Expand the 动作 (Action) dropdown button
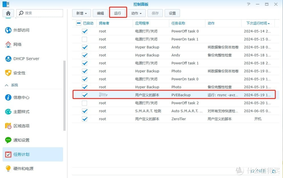This screenshot has height=178, width=283. point(136,13)
